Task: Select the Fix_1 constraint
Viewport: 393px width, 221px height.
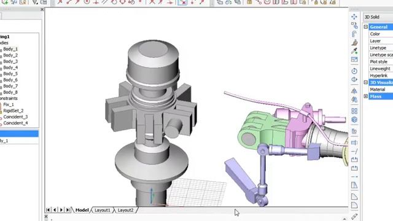Action: coord(9,104)
